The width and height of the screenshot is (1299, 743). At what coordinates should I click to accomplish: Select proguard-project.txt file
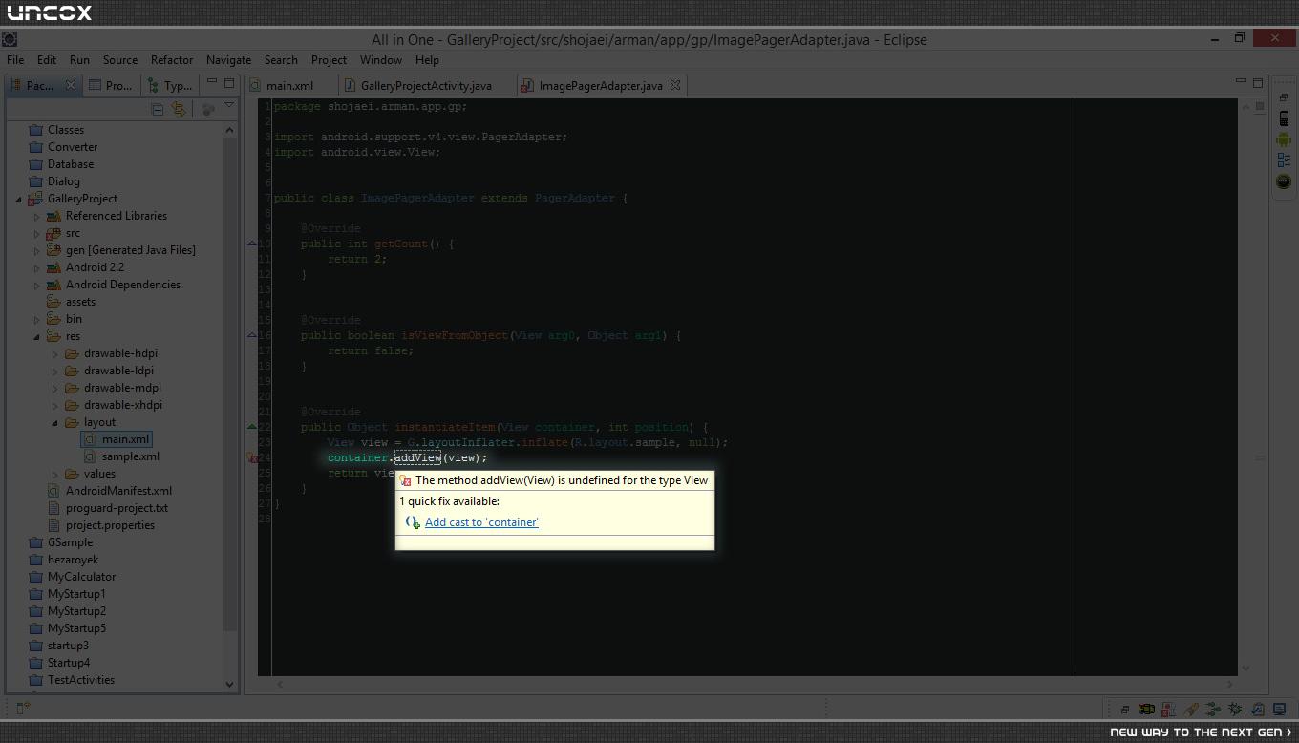click(108, 508)
